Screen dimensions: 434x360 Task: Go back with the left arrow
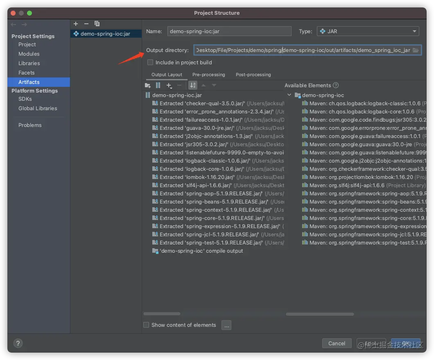click(13, 25)
